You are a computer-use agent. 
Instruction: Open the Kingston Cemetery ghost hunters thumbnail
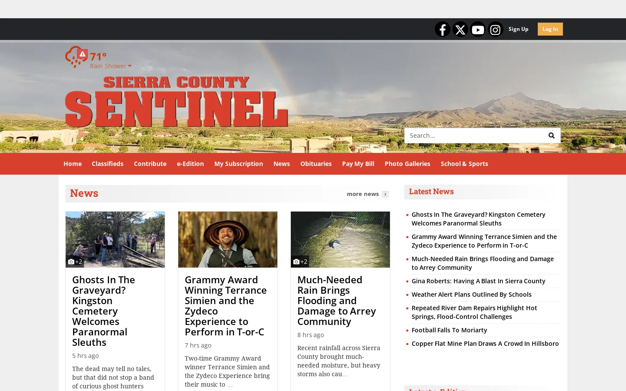click(115, 239)
